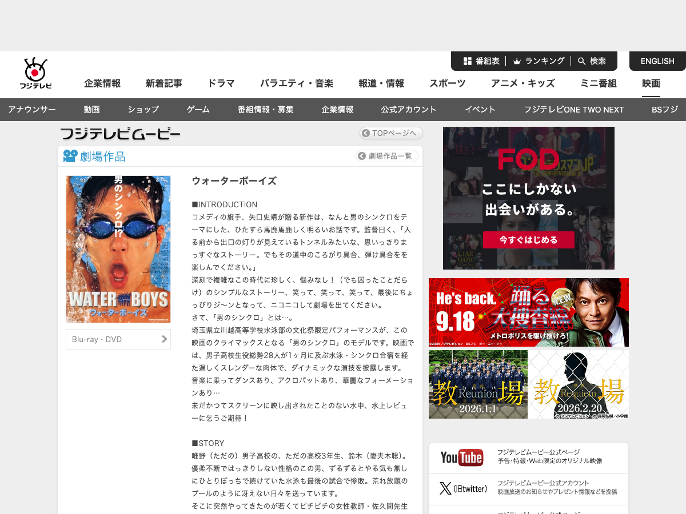Image resolution: width=686 pixels, height=514 pixels.
Task: Open the 報道・情報 menu
Action: click(x=381, y=83)
